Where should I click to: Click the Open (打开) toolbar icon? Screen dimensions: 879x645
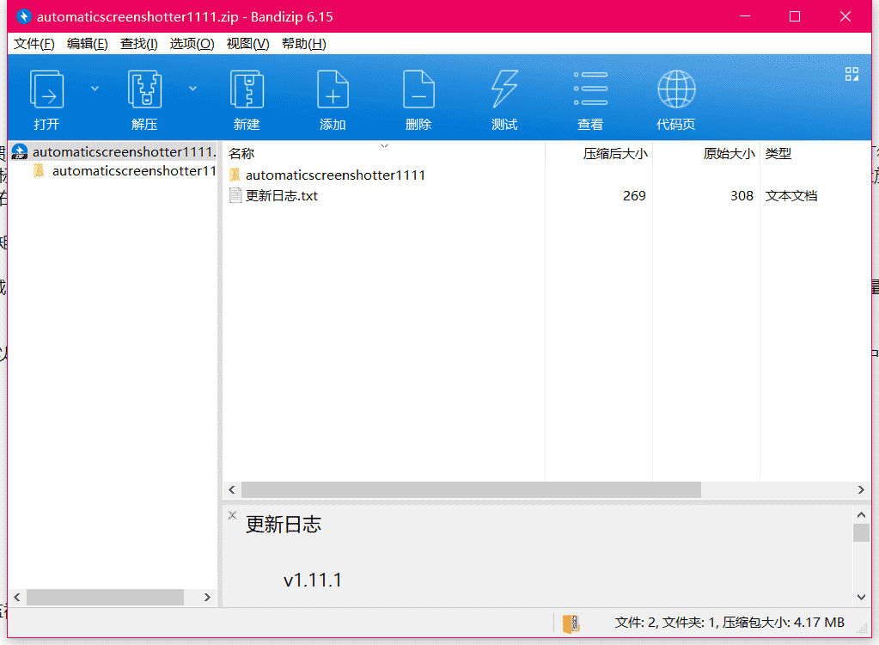coord(46,89)
